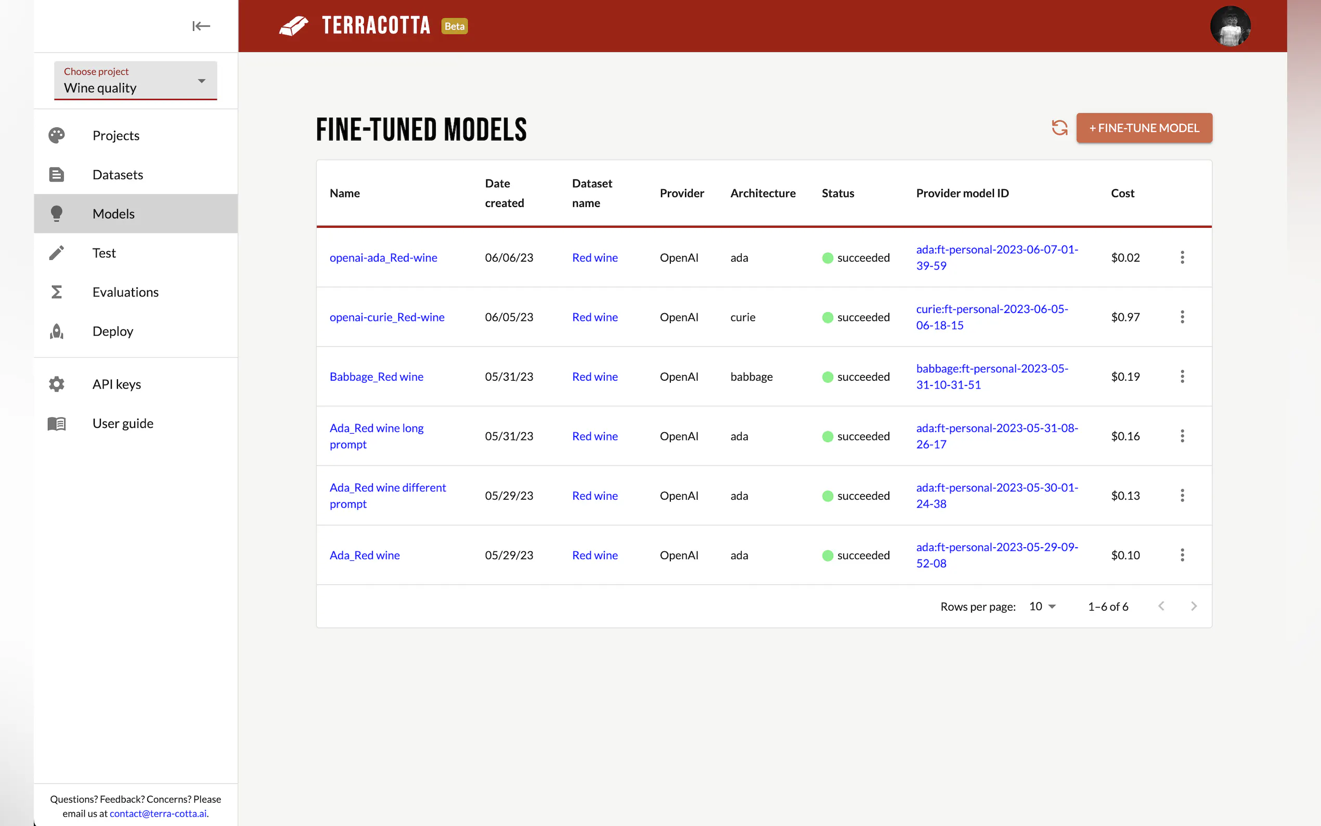Open three-dot menu for Babbage_Red wine row

pyautogui.click(x=1182, y=377)
